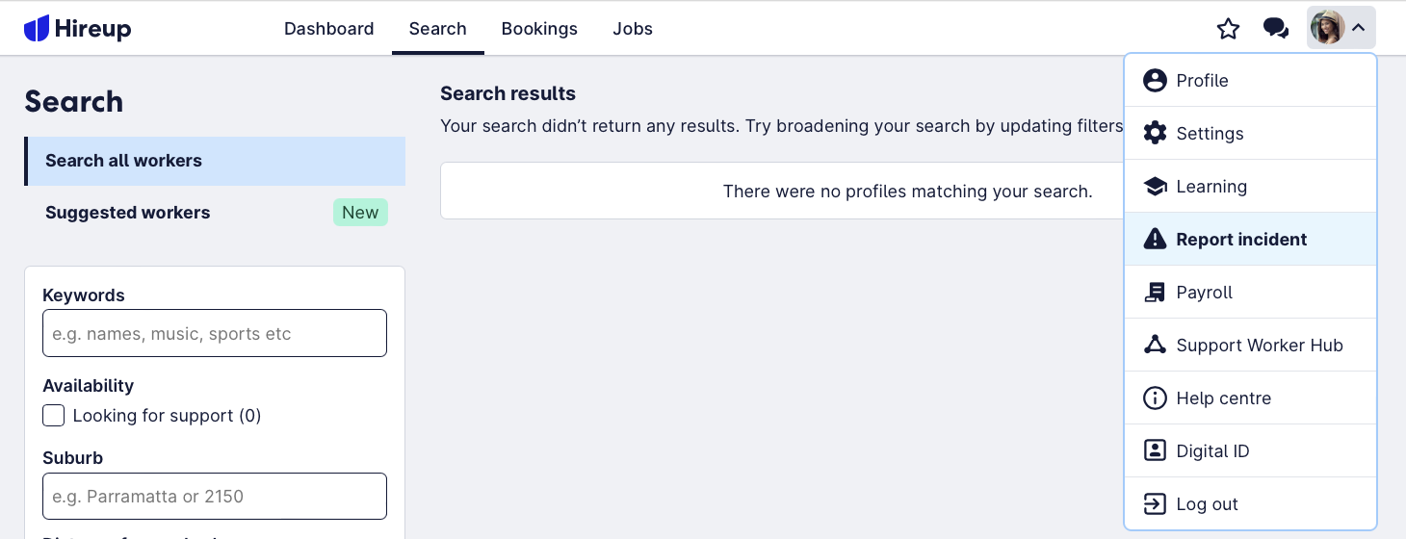Collapse the user menu with chevron
The width and height of the screenshot is (1406, 539).
tap(1358, 28)
